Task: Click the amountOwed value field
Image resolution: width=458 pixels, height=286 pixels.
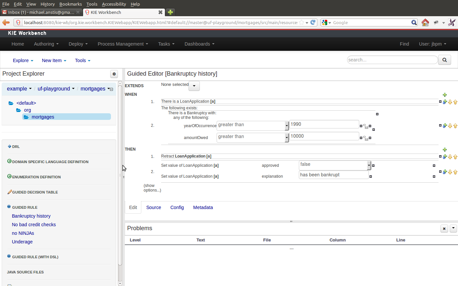Action: 324,136
